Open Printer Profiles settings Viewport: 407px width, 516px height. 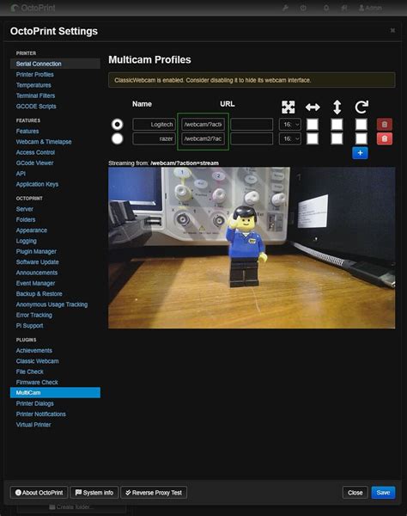[35, 74]
